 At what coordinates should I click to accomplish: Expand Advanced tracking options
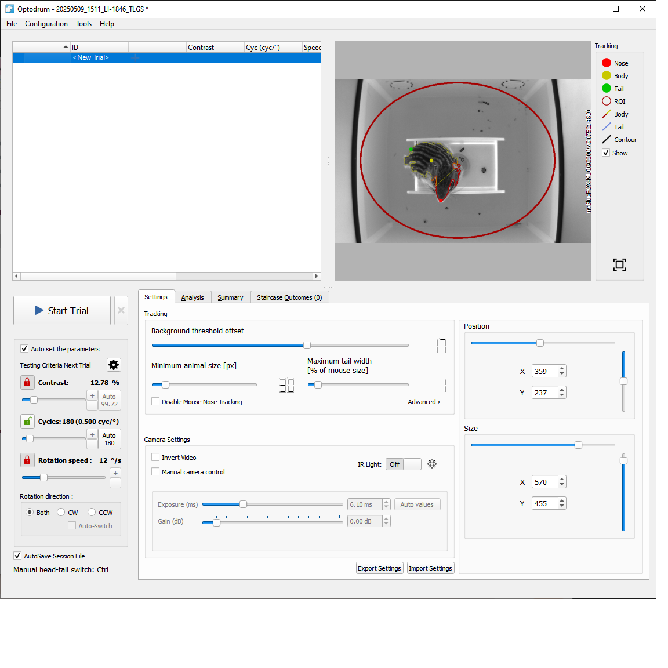[x=424, y=402]
